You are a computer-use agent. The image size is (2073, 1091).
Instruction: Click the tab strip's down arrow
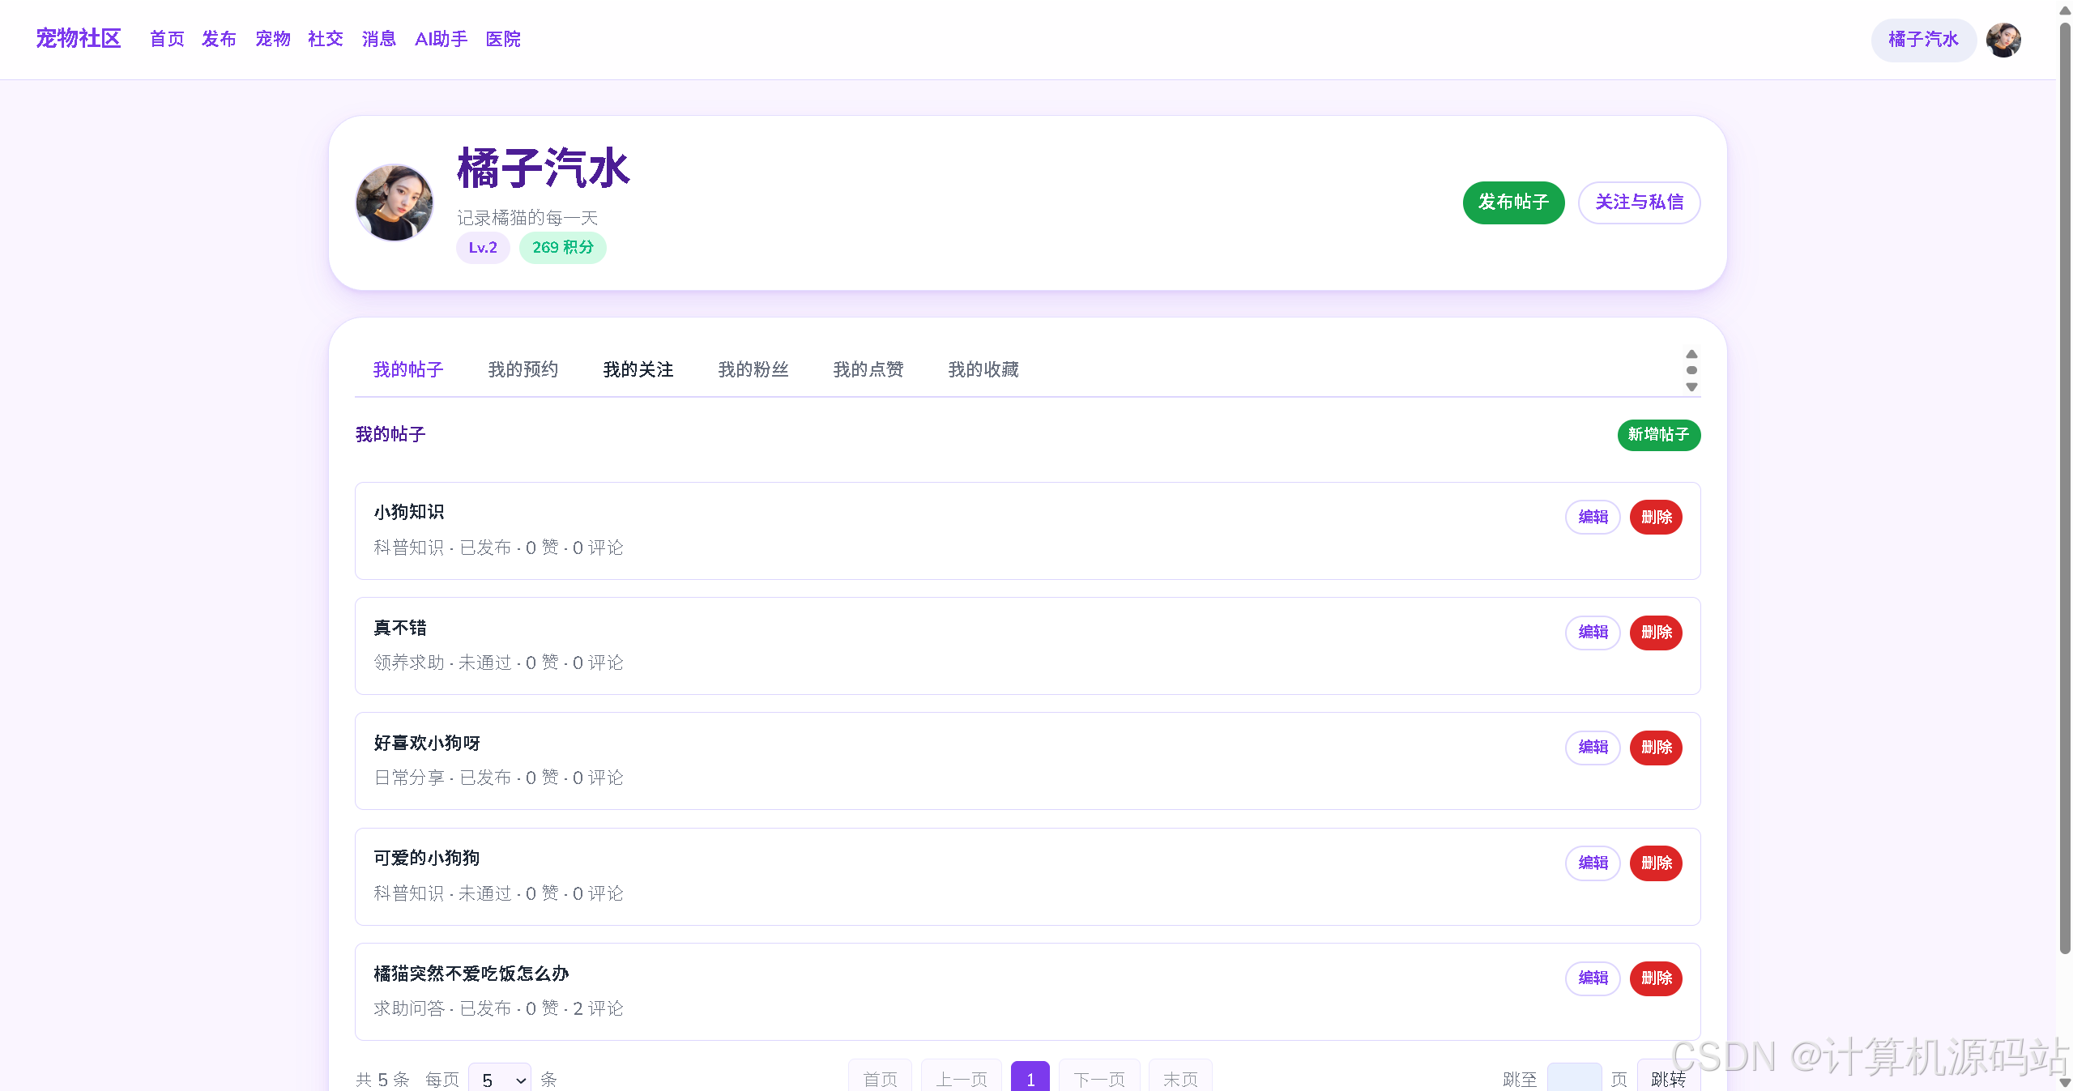point(1691,387)
